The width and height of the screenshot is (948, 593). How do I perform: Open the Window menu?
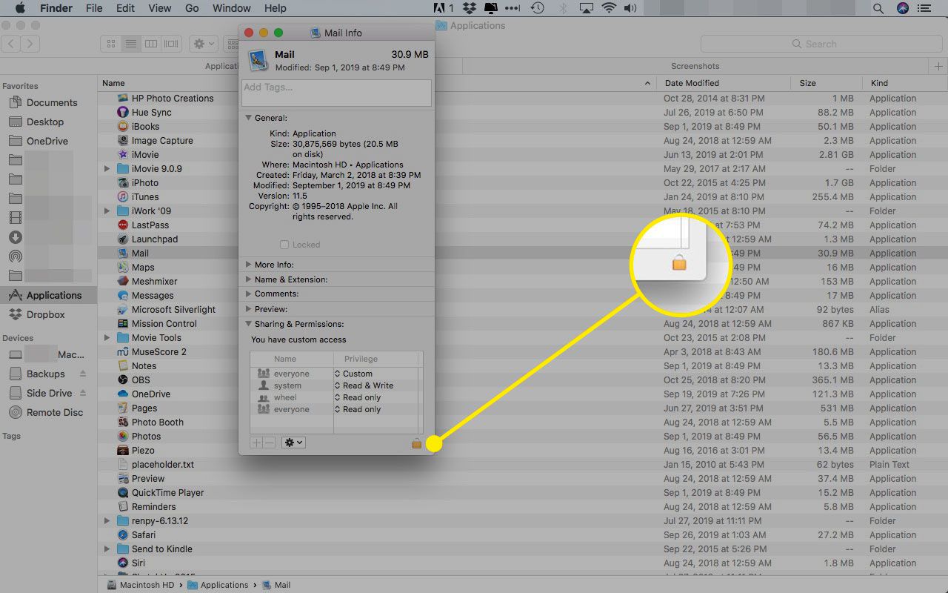point(231,8)
